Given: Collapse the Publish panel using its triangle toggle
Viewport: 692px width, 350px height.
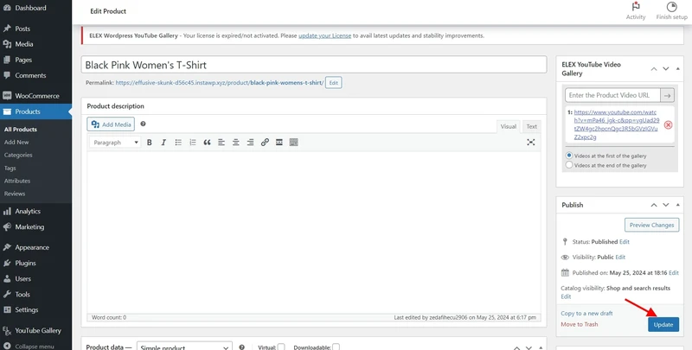Looking at the screenshot, I should [x=678, y=205].
